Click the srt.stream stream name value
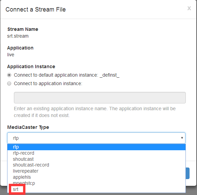 (18, 36)
